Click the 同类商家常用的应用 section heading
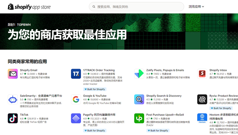The width and height of the screenshot is (238, 135). [27, 62]
